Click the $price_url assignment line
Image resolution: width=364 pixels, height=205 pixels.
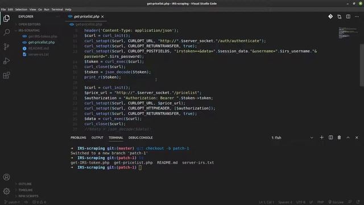[143, 93]
